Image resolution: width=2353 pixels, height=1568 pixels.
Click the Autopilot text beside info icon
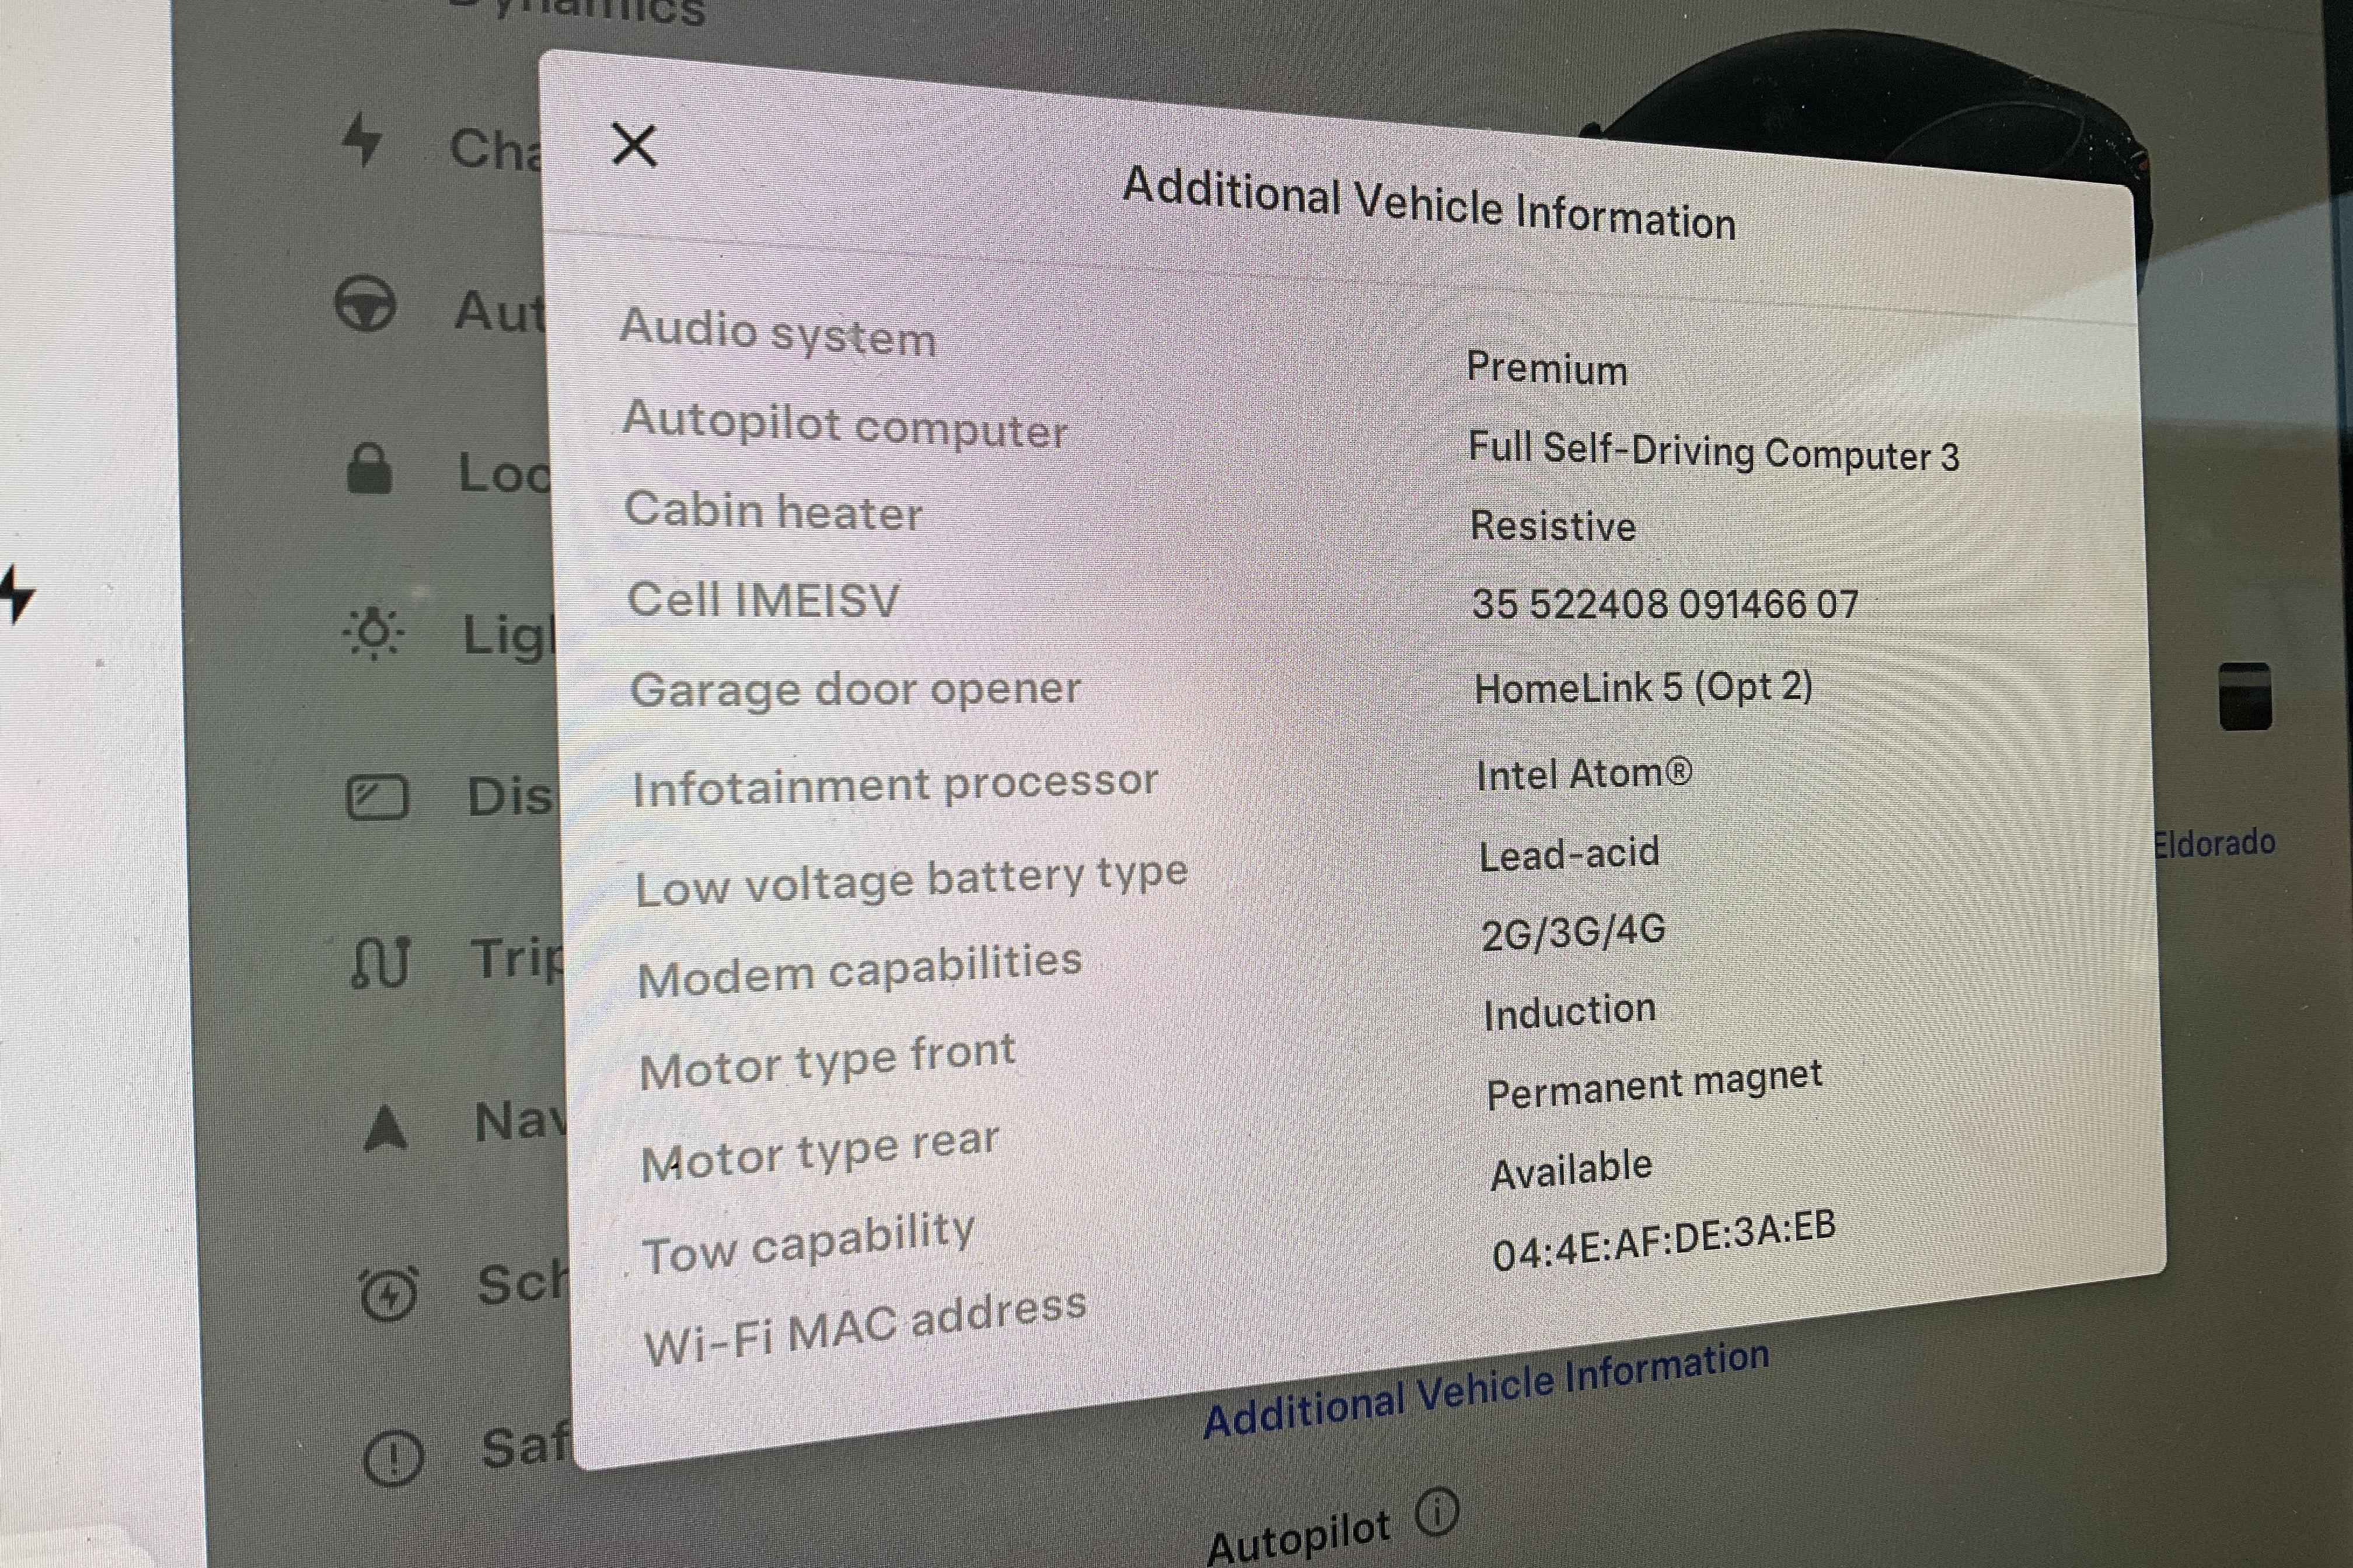coord(1298,1536)
